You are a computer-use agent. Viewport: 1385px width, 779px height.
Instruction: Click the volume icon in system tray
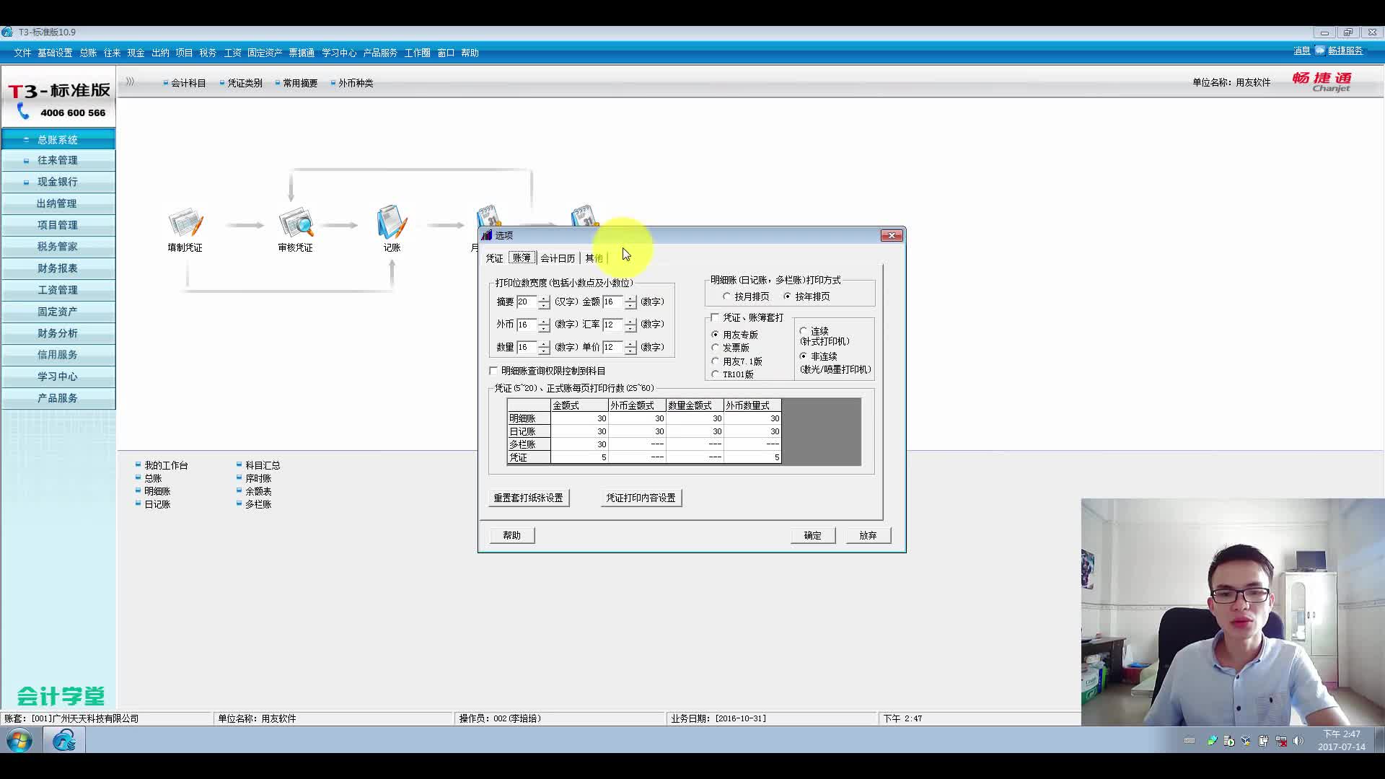(x=1298, y=741)
